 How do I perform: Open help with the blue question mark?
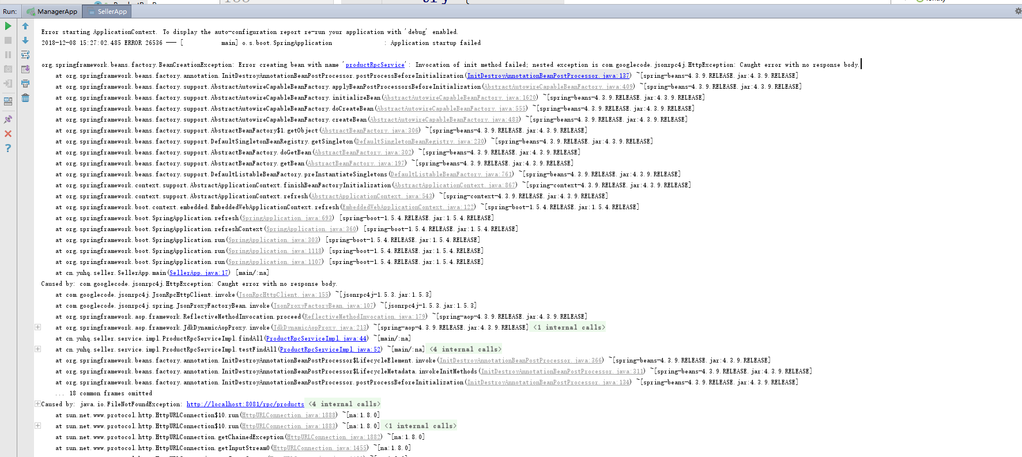click(8, 148)
